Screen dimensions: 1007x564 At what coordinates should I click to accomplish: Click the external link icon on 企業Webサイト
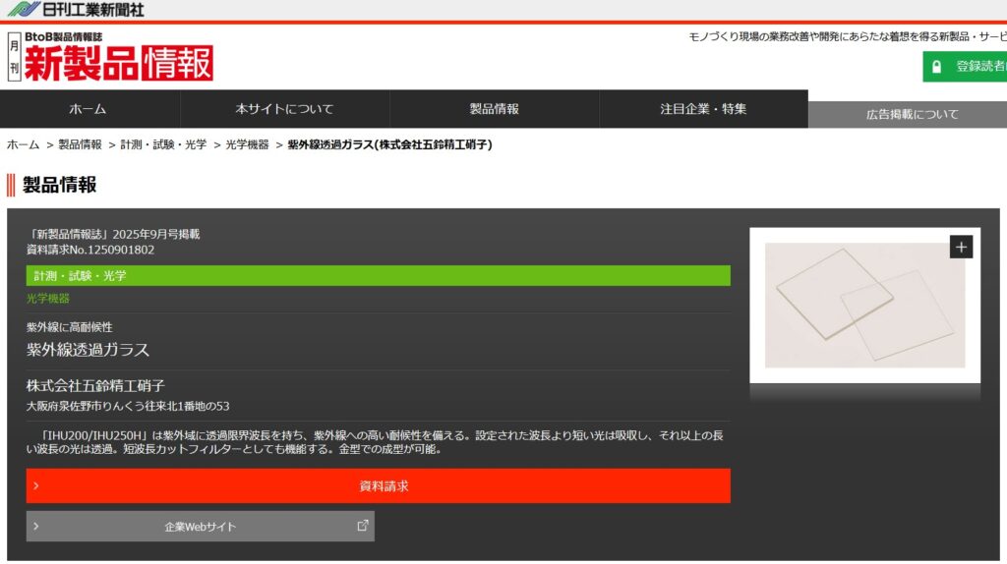click(x=363, y=526)
